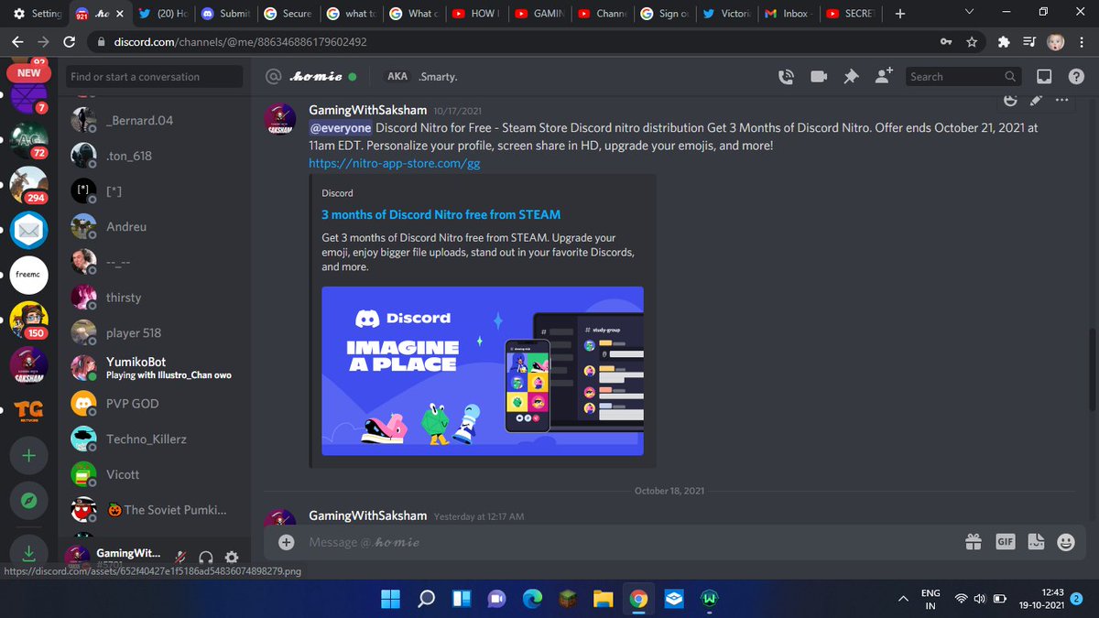The height and width of the screenshot is (618, 1099).
Task: Open DM with YumikoBot
Action: (x=154, y=368)
